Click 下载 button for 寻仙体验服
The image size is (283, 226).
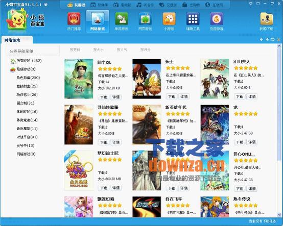[x=104, y=142]
